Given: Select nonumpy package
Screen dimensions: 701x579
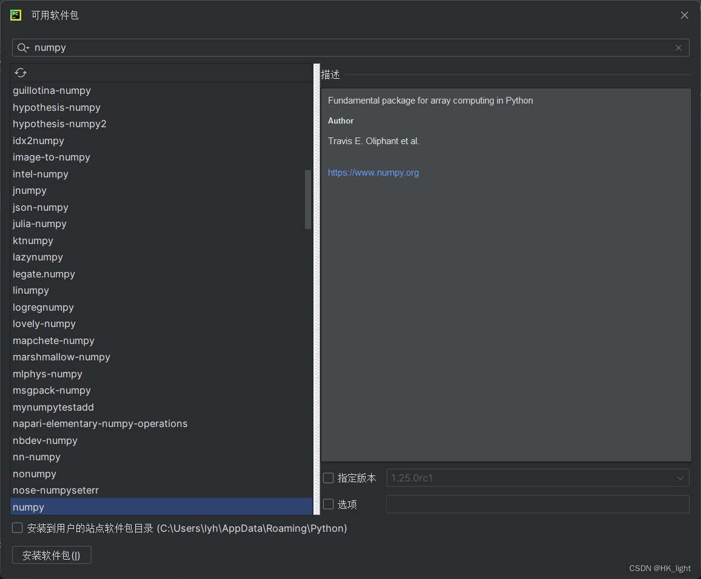Looking at the screenshot, I should pyautogui.click(x=161, y=474).
